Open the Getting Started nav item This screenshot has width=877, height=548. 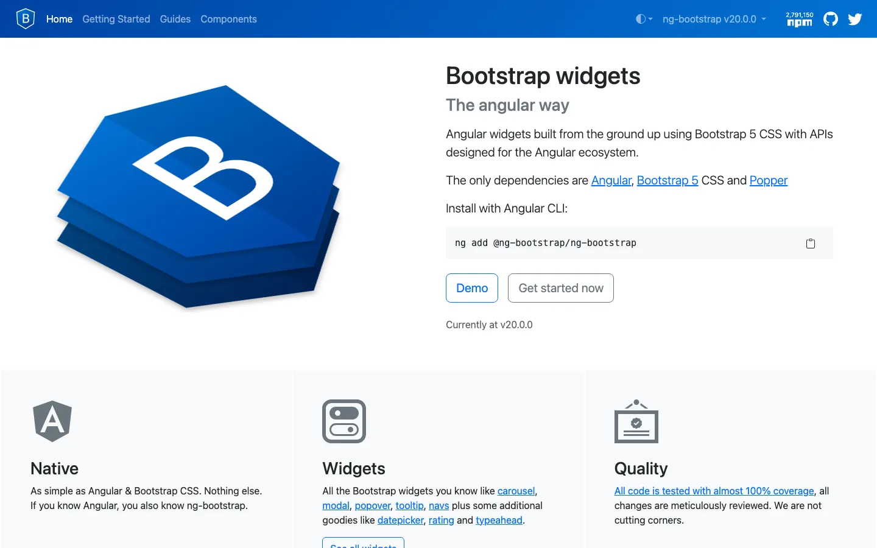pyautogui.click(x=116, y=19)
